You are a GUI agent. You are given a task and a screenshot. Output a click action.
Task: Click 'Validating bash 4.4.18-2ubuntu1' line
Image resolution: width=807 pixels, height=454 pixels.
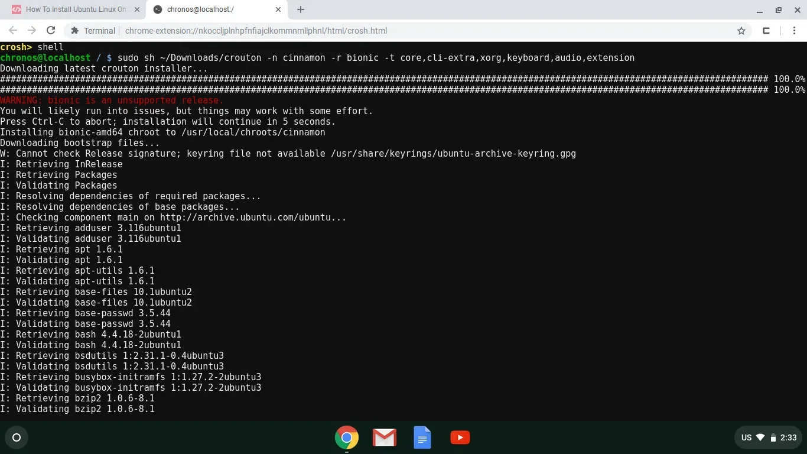coord(90,345)
